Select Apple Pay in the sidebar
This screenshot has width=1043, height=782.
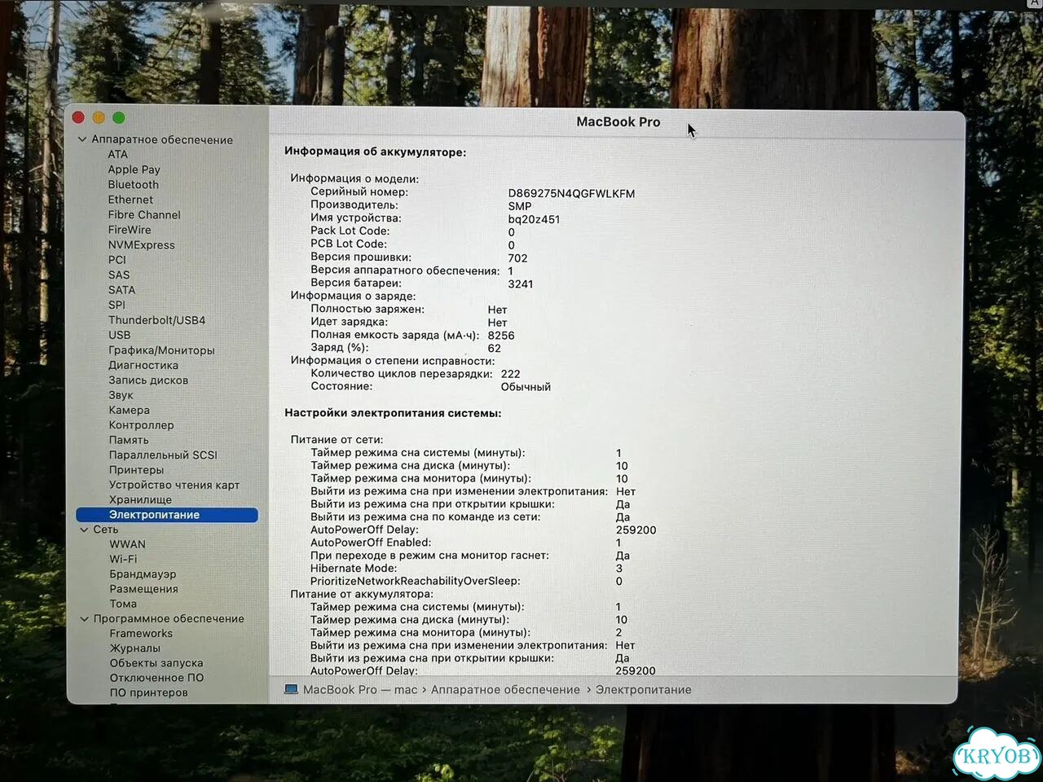pos(134,169)
